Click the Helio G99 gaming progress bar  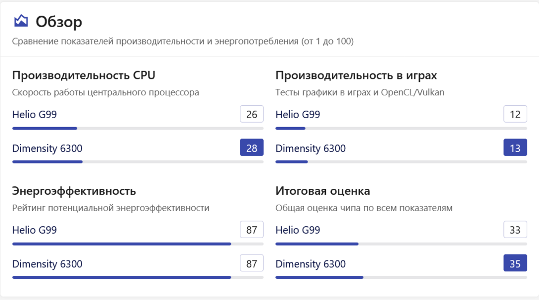[x=401, y=128]
